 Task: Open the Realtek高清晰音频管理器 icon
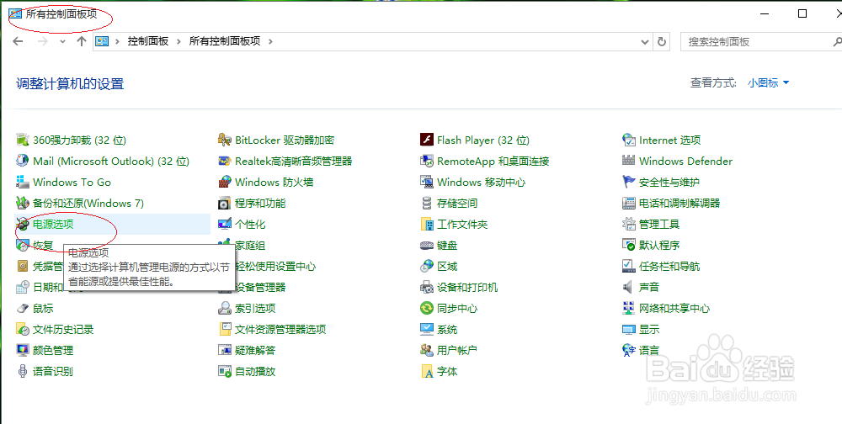tap(225, 161)
